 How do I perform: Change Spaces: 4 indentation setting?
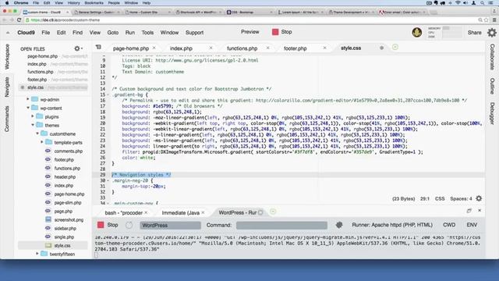tap(461, 198)
